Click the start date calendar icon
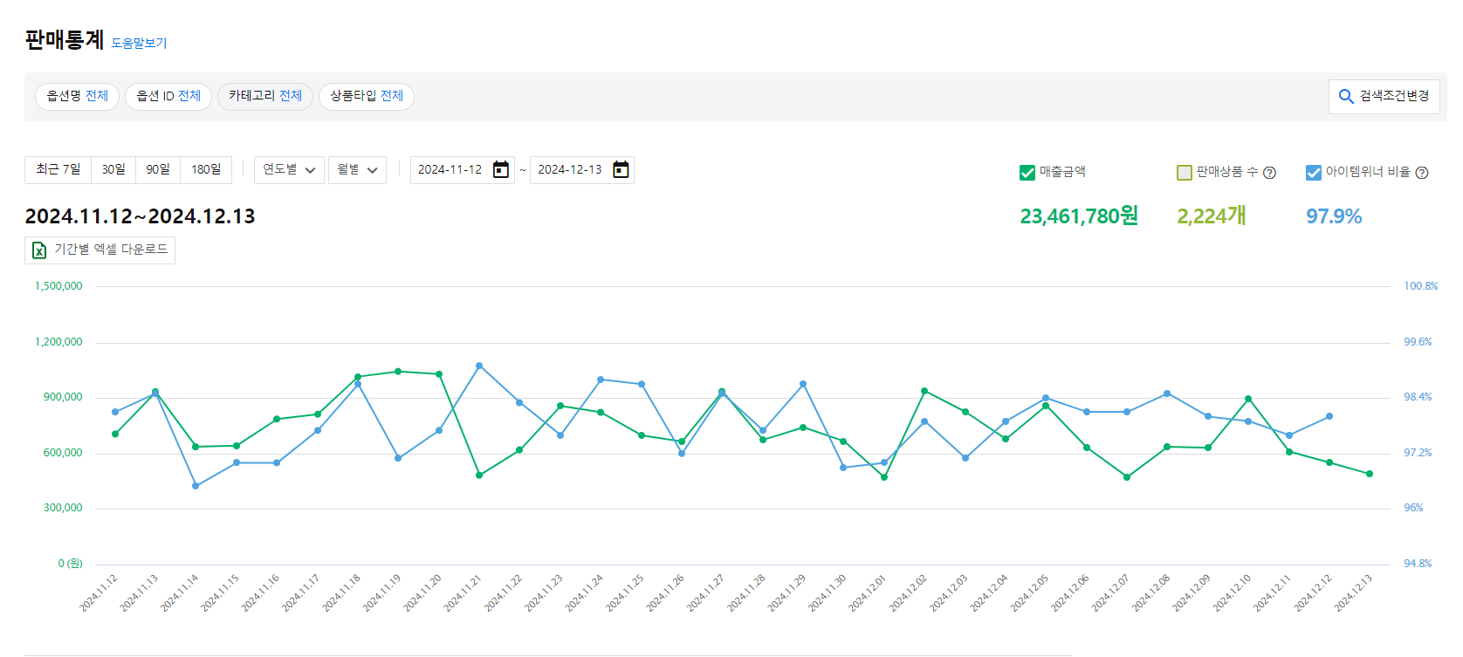The image size is (1463, 657). (501, 169)
